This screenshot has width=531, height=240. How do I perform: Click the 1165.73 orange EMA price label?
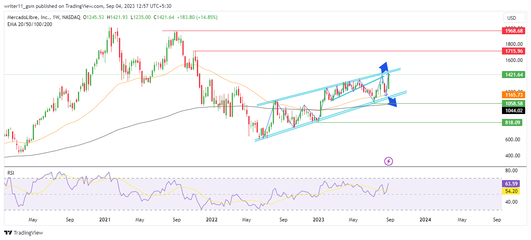pos(513,95)
